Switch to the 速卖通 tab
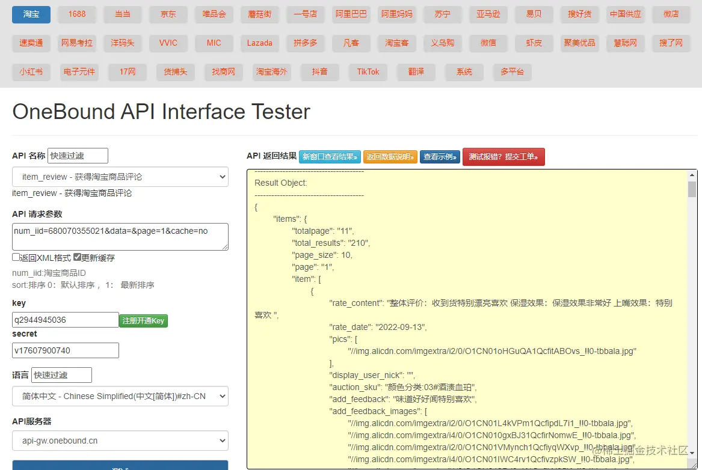Screen dimensions: 702x470 [x=31, y=43]
